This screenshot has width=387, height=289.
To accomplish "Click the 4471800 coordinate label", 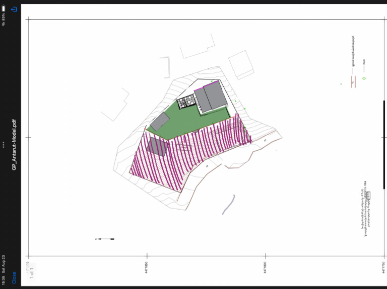I will pos(265,267).
